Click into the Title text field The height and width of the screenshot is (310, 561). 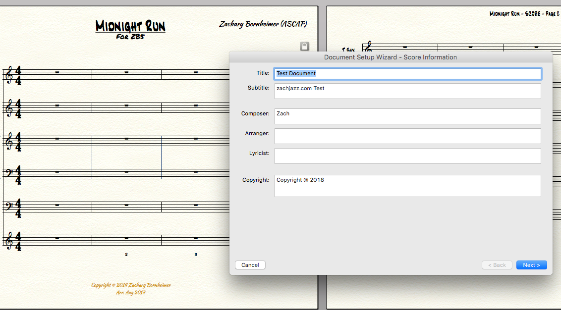[407, 73]
